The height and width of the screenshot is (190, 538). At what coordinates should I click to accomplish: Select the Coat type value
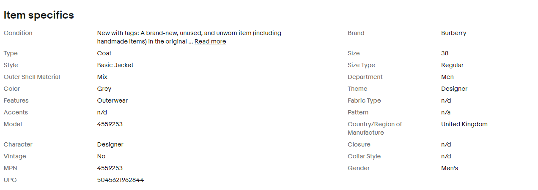[104, 53]
